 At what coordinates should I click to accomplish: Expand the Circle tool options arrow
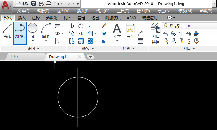(x=33, y=41)
